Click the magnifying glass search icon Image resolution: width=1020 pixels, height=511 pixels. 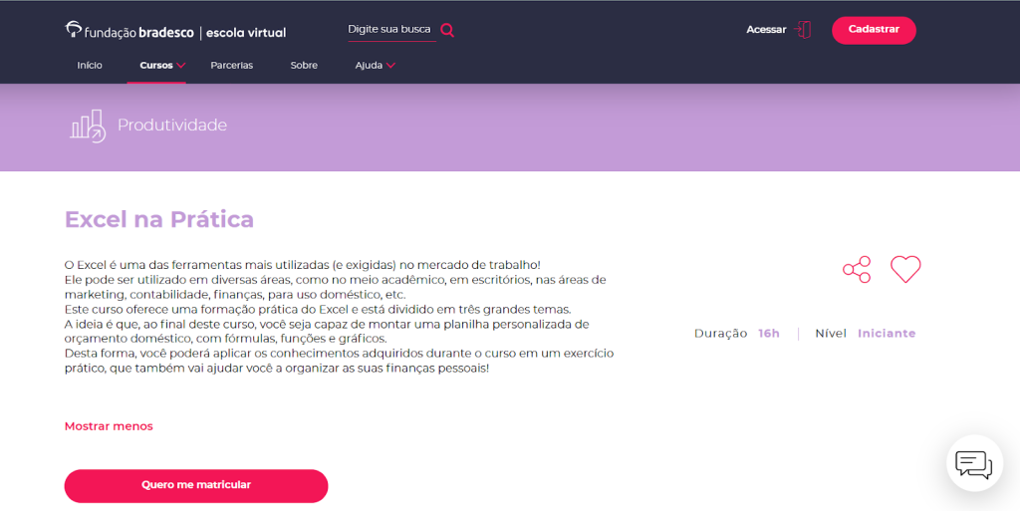point(447,30)
